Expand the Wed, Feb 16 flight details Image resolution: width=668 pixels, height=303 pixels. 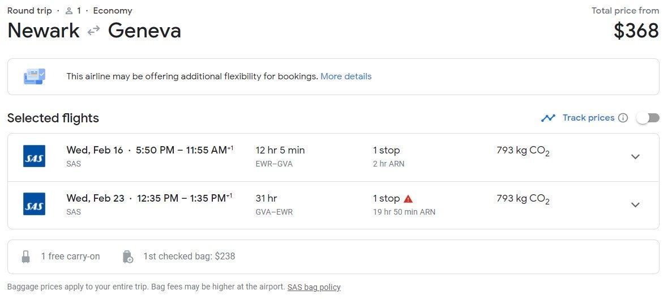point(635,156)
